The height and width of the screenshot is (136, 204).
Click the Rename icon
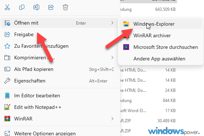coord(36,7)
